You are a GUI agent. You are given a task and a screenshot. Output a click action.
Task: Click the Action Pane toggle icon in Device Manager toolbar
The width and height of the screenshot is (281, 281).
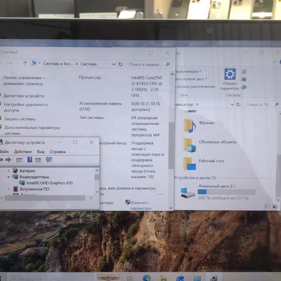[x=38, y=160]
